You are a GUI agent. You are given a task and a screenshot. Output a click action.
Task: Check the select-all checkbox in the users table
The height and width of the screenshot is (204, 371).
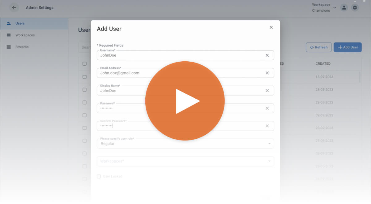pyautogui.click(x=84, y=64)
